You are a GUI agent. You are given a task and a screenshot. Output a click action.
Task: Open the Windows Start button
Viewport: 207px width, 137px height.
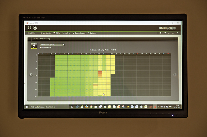click(26, 107)
